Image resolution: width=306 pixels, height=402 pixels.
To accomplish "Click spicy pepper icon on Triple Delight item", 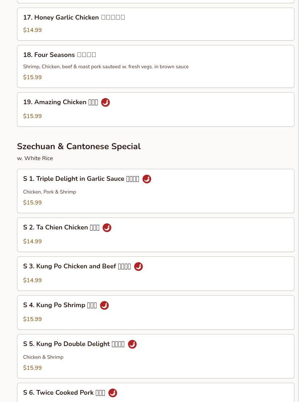I will [x=147, y=179].
